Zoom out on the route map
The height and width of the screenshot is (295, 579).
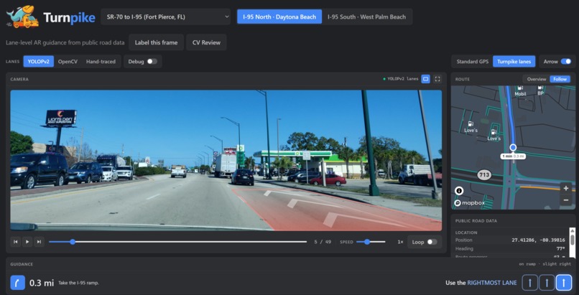coord(565,200)
